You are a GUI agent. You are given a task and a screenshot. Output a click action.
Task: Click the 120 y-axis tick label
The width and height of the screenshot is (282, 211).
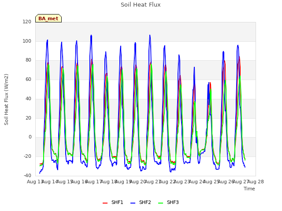27,22
